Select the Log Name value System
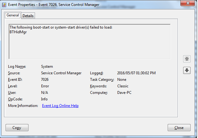Screen dimensions: 198x138 [x=47, y=67]
